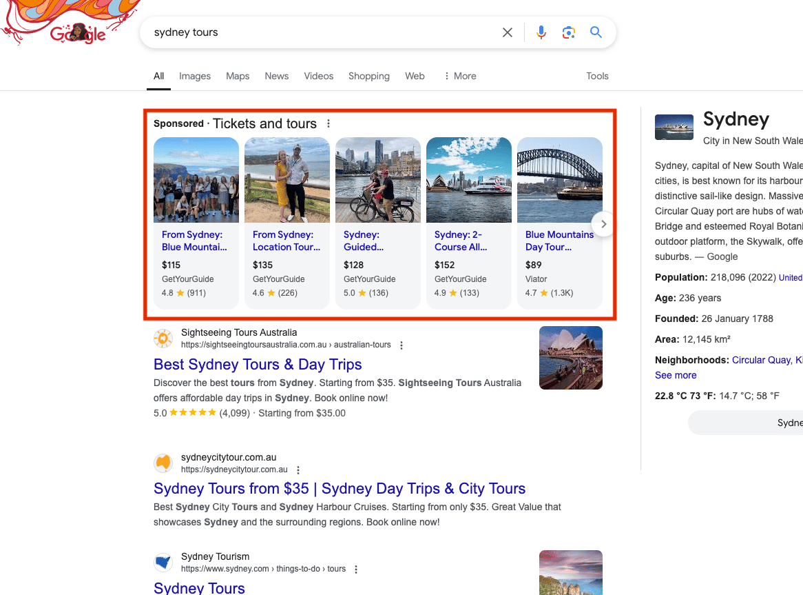Image resolution: width=803 pixels, height=595 pixels.
Task: Click the Sydney Tourism result thumbnail
Action: pyautogui.click(x=570, y=572)
